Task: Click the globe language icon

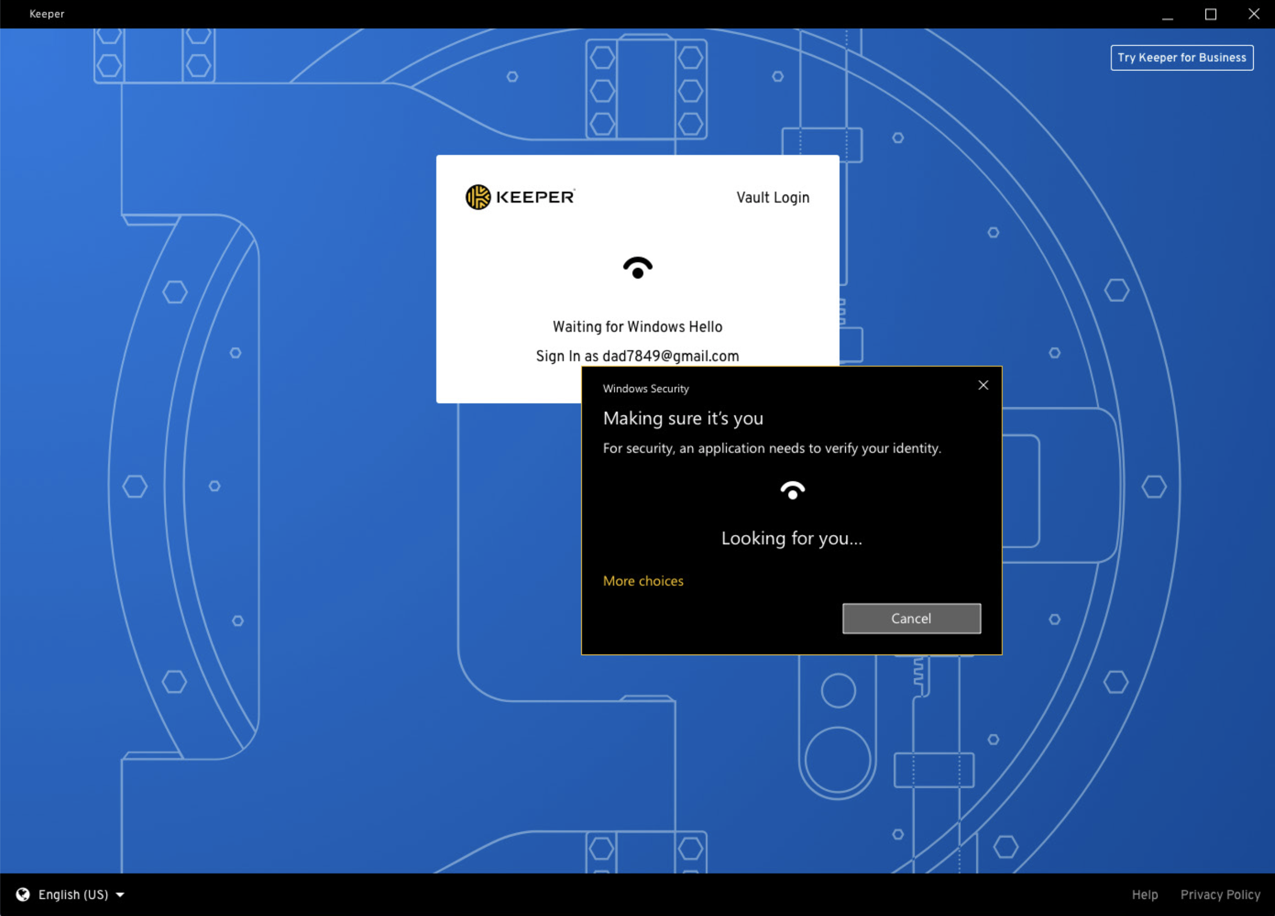Action: point(23,894)
